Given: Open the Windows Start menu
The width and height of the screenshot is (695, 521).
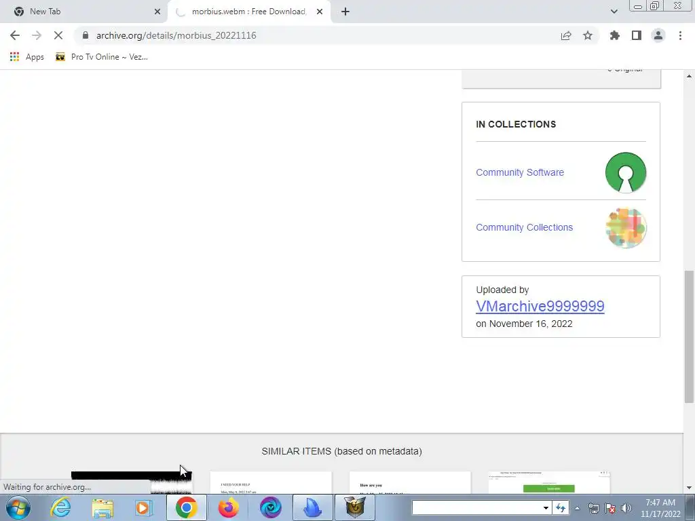Looking at the screenshot, I should [18, 507].
